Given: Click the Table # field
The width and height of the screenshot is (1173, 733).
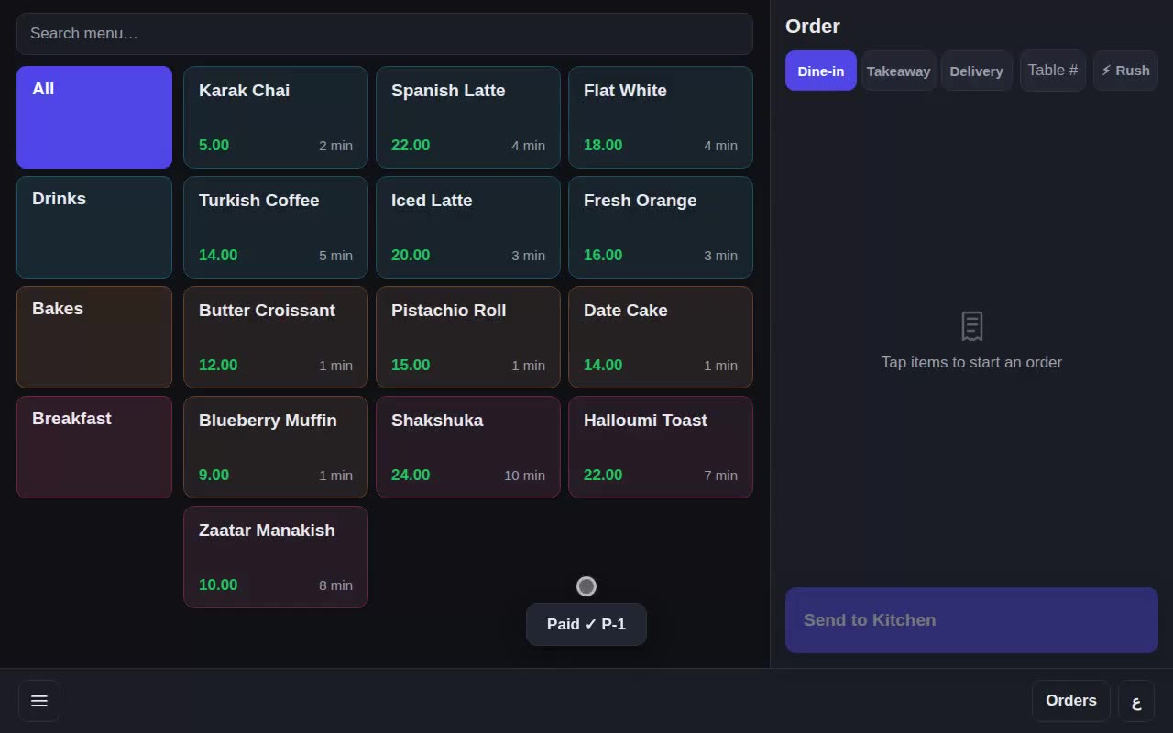Looking at the screenshot, I should (1053, 71).
